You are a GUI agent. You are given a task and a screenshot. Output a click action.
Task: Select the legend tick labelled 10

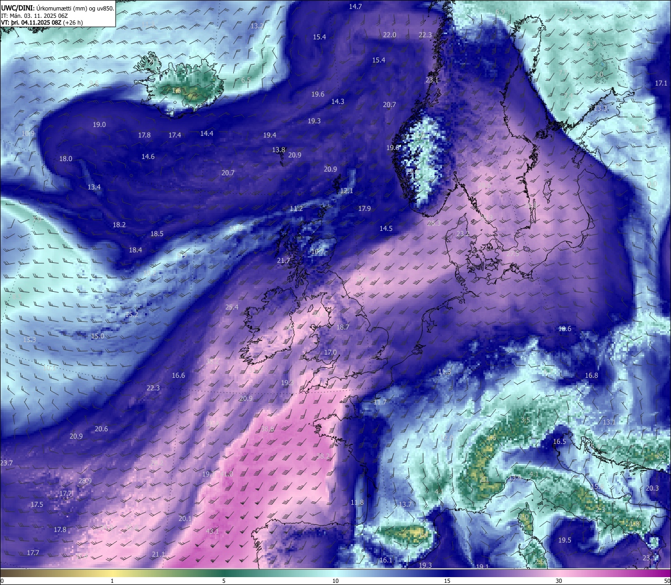(335, 581)
